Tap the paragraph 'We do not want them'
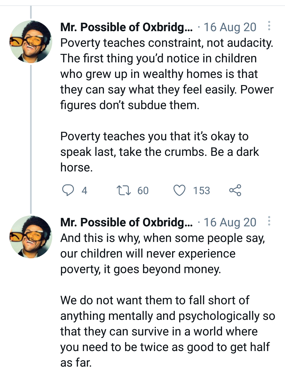Image resolution: width=285 pixels, height=374 pixels. coord(167,331)
